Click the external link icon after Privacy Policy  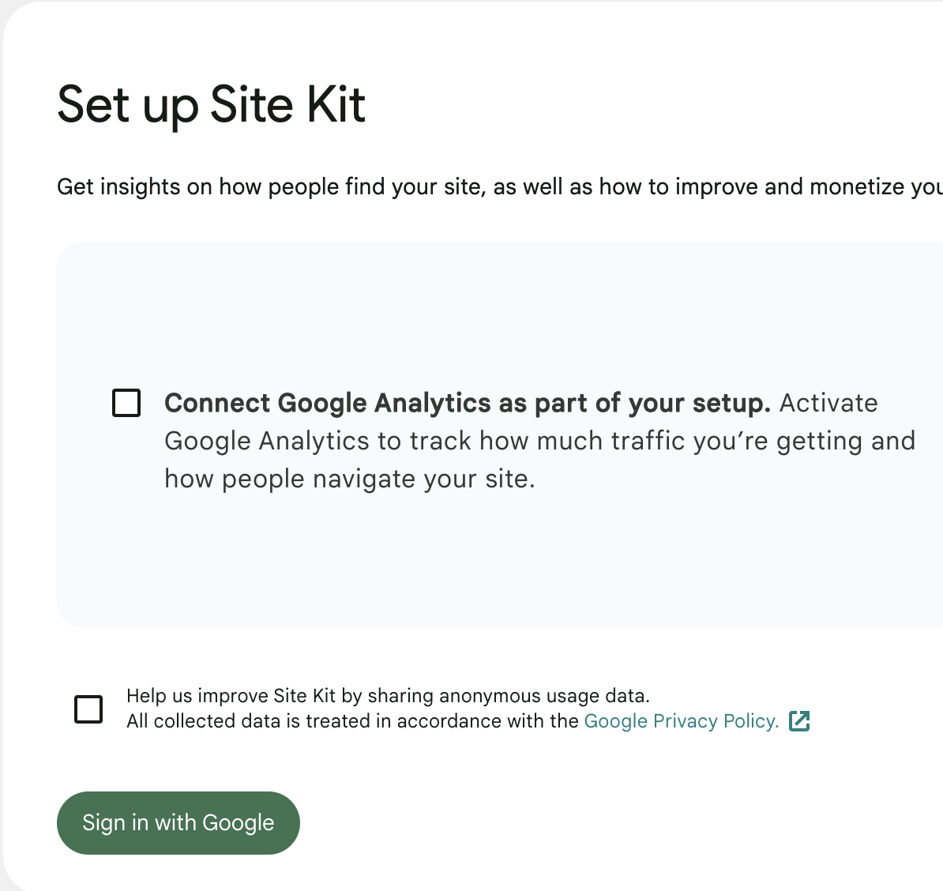pos(799,720)
